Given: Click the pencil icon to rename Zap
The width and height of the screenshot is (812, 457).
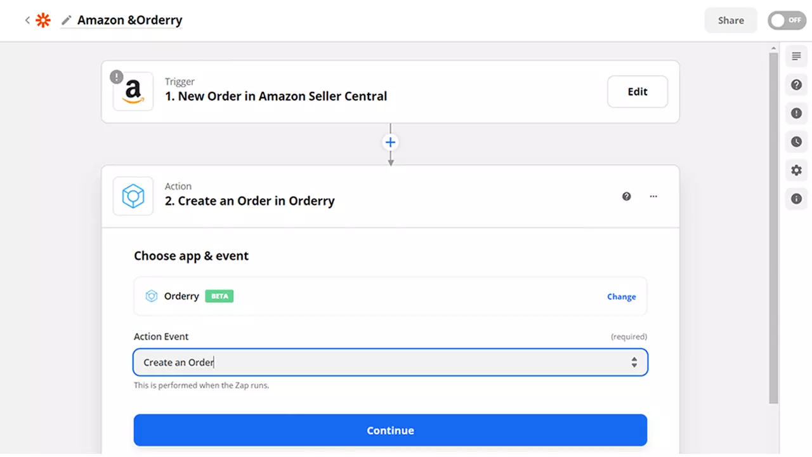Looking at the screenshot, I should 66,20.
